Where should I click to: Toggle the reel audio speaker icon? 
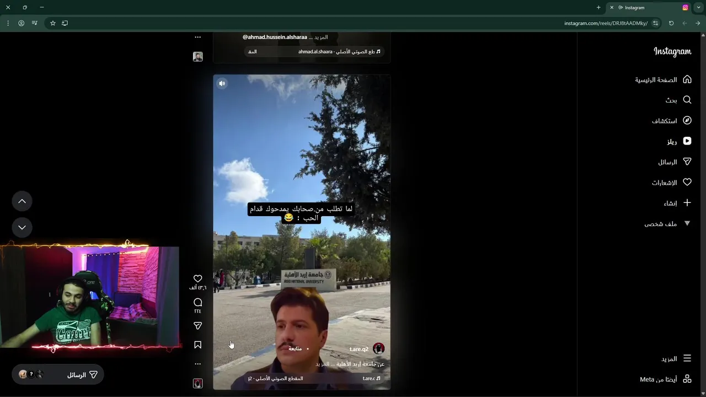pyautogui.click(x=222, y=83)
